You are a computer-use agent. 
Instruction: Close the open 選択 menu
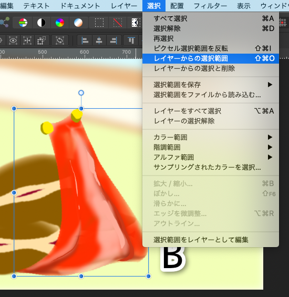tap(154, 6)
